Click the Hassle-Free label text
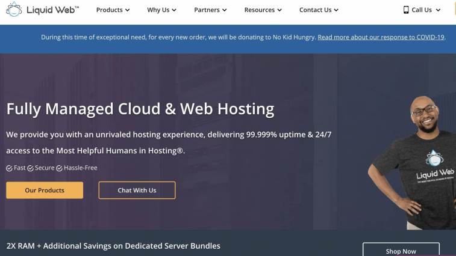 click(81, 168)
